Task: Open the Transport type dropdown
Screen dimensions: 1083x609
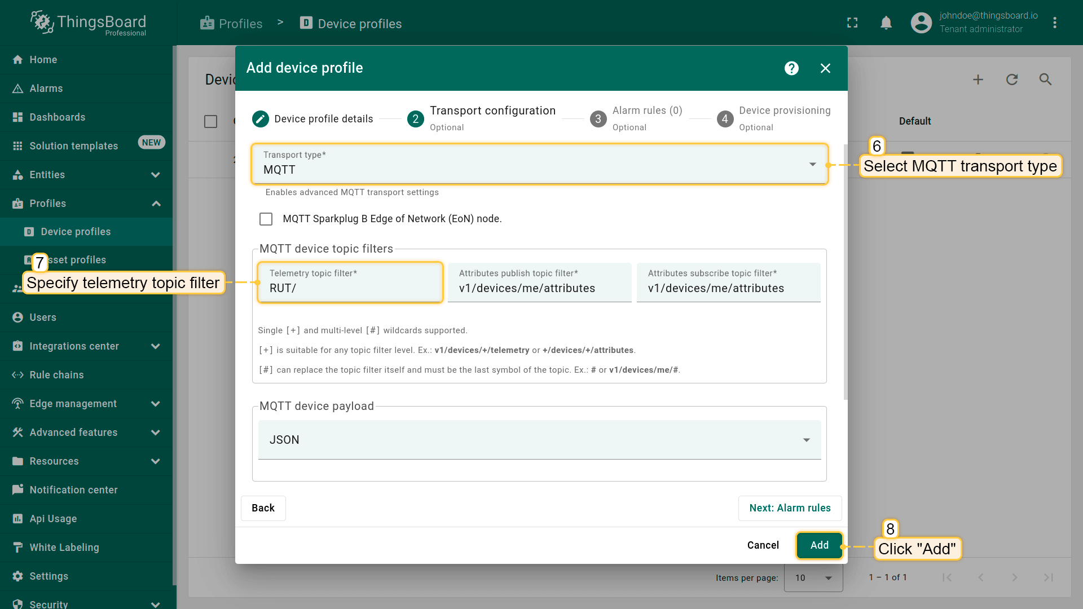Action: [x=539, y=164]
